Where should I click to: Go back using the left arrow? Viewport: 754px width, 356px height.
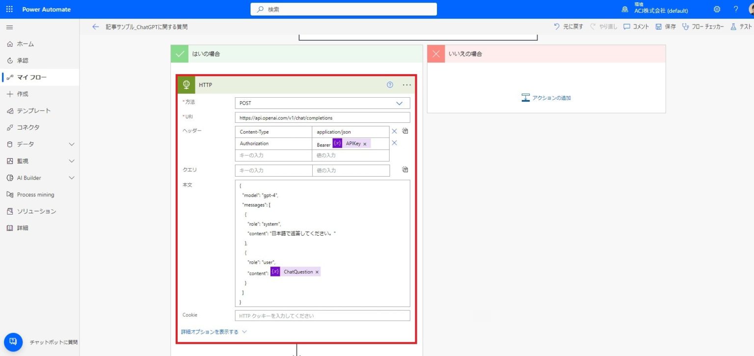[x=95, y=27]
